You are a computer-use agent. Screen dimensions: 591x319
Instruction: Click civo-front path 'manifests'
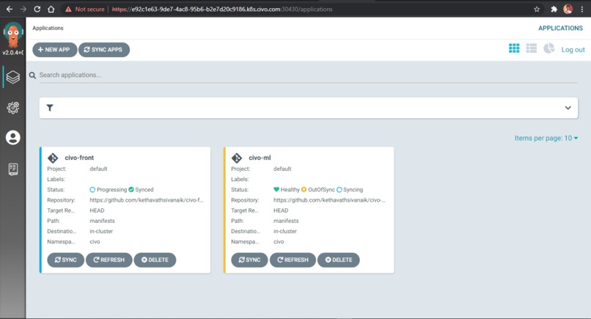click(x=102, y=221)
